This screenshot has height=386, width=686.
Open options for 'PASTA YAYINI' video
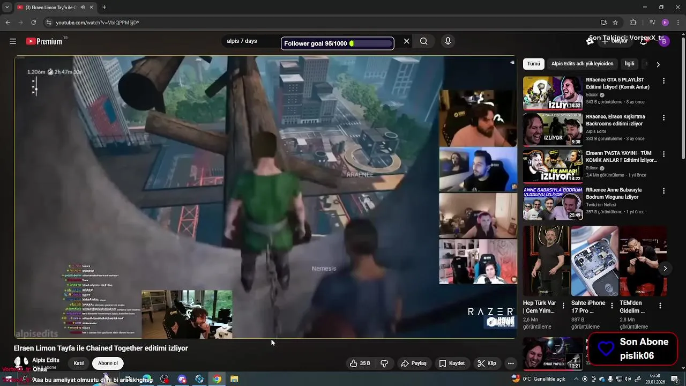click(x=663, y=154)
